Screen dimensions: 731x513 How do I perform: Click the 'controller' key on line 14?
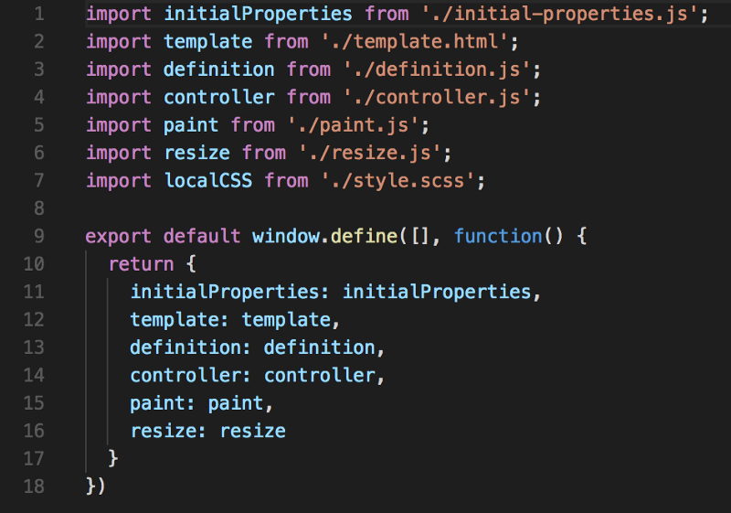tap(185, 376)
